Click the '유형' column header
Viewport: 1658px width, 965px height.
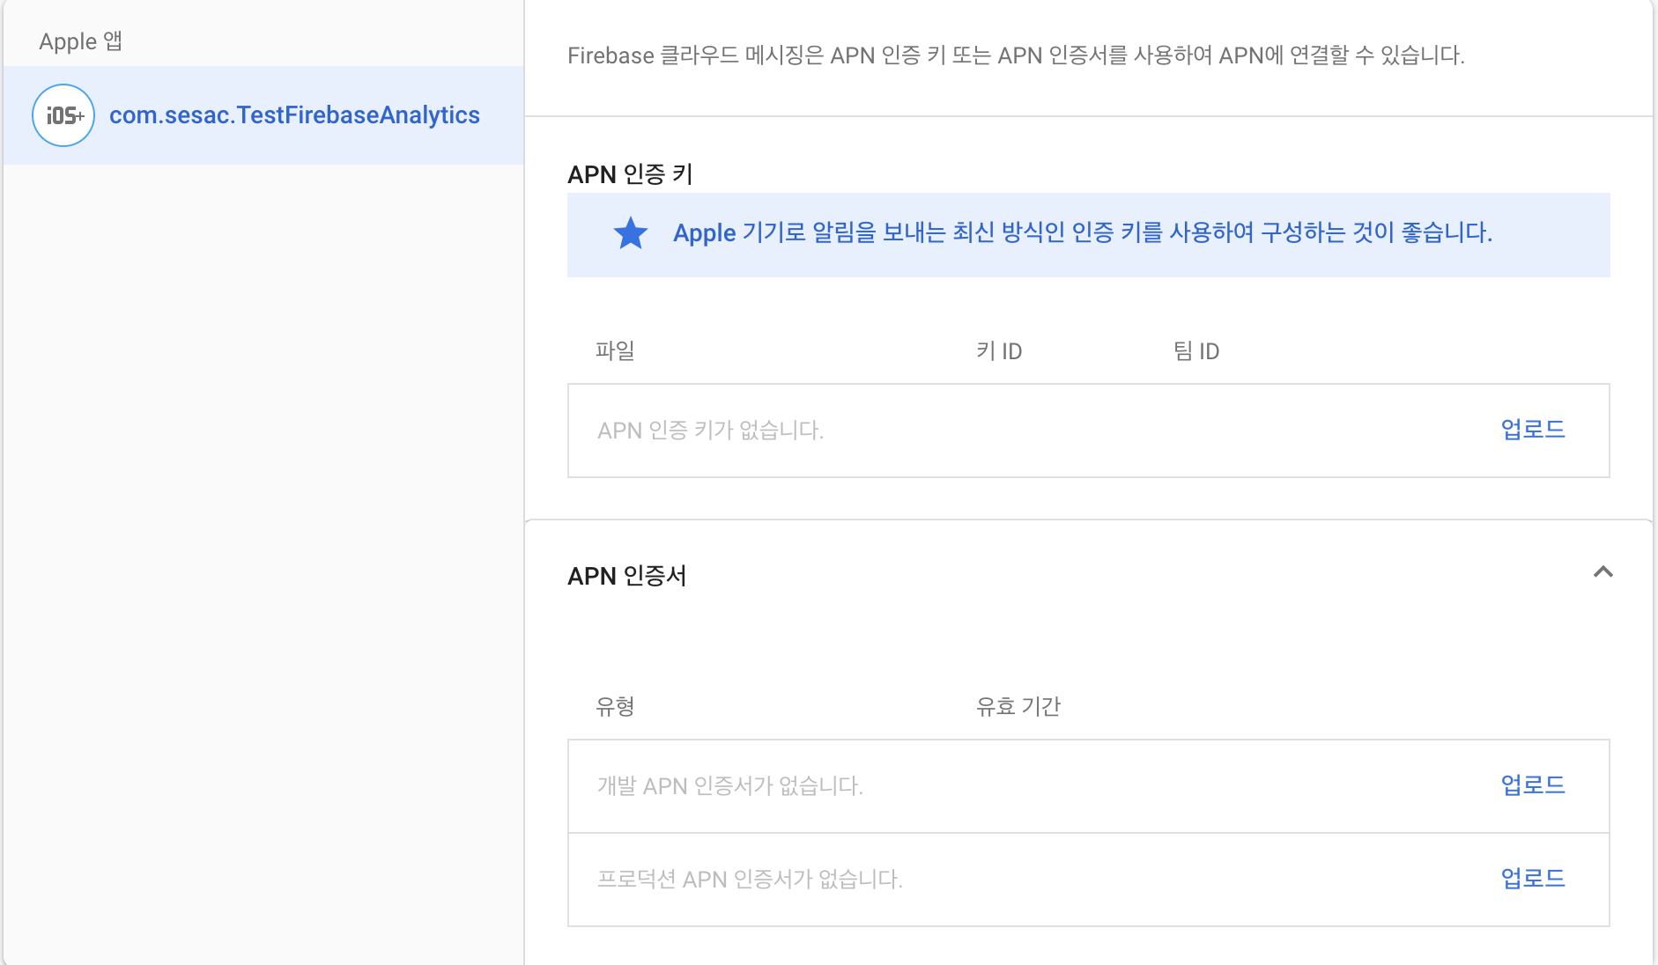click(615, 706)
